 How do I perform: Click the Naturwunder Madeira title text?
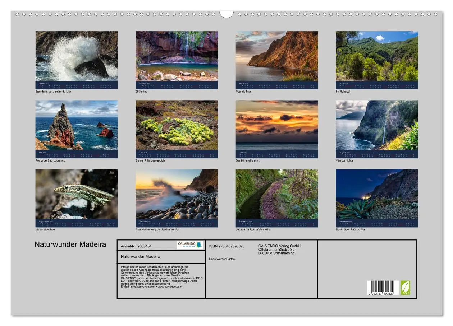click(70, 244)
